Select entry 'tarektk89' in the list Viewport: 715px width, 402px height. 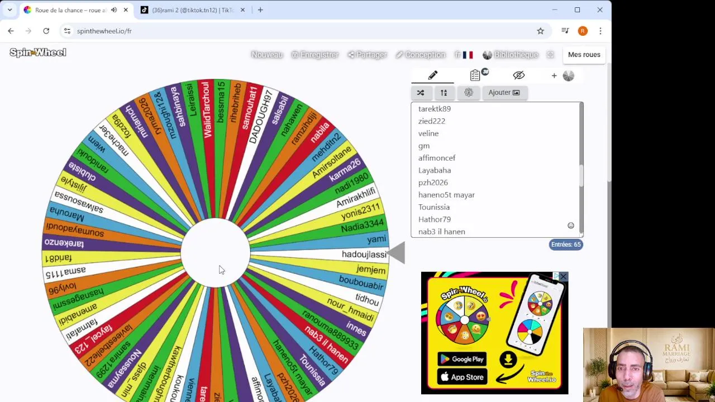(x=435, y=109)
